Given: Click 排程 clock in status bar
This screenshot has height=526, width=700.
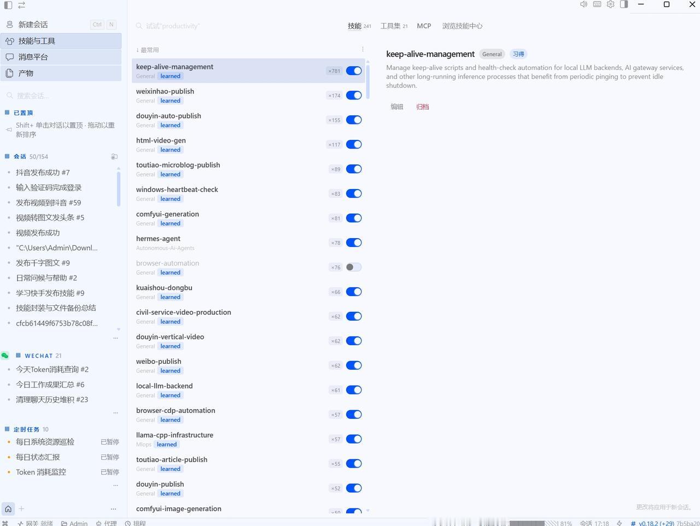Looking at the screenshot, I should [x=135, y=523].
